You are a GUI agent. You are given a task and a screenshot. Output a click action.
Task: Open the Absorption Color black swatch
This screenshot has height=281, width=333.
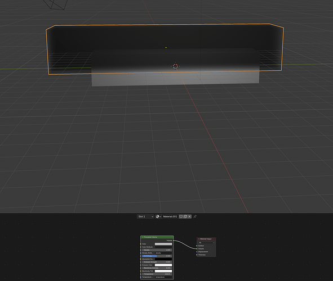click(163, 259)
